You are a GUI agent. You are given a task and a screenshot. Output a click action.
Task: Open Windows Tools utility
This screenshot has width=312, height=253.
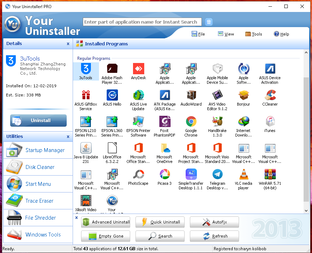(38, 235)
